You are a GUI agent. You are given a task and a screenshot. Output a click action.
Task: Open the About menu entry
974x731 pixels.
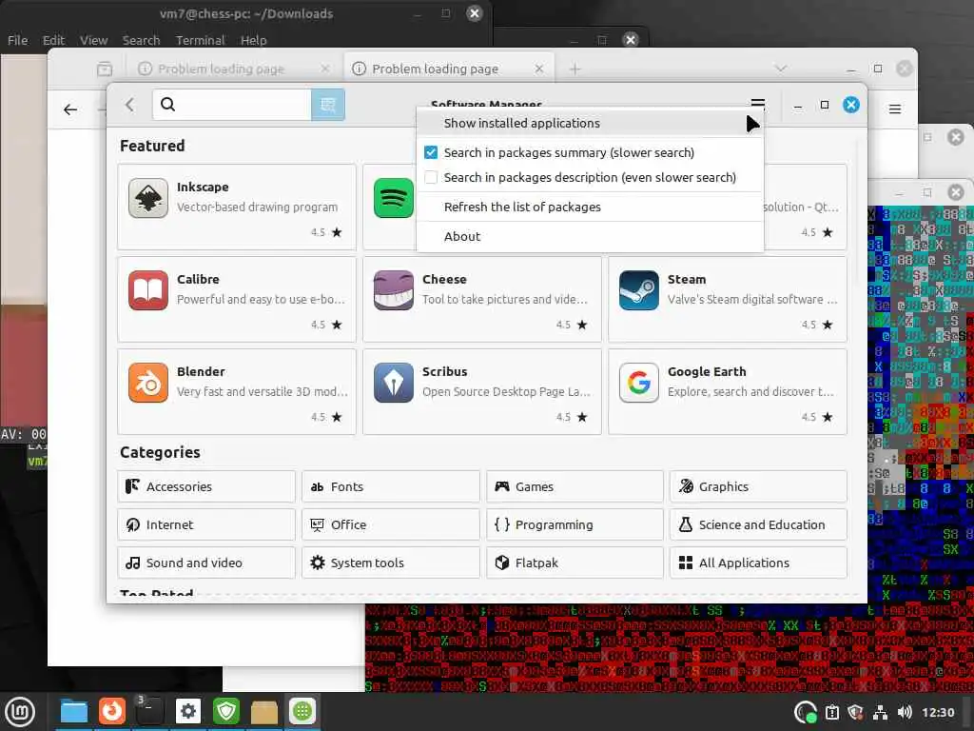click(590, 236)
